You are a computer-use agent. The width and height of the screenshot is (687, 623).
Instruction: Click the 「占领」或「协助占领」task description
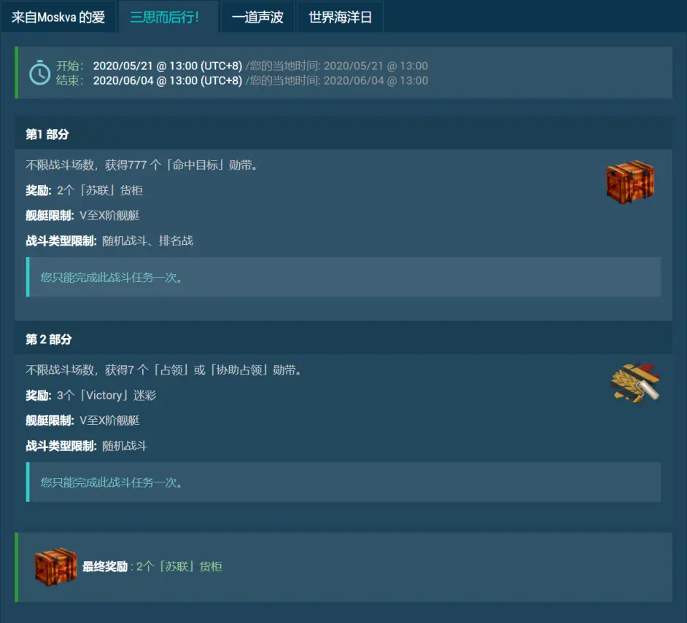click(x=164, y=370)
